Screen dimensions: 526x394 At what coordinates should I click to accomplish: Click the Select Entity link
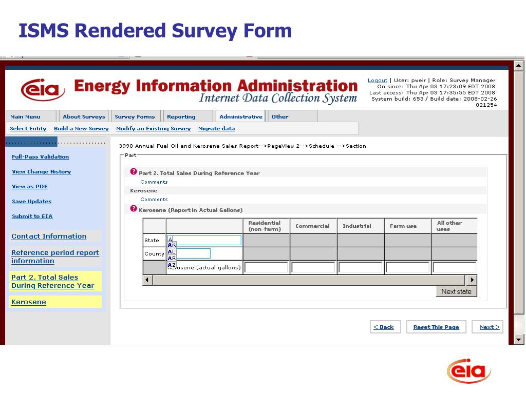point(28,128)
